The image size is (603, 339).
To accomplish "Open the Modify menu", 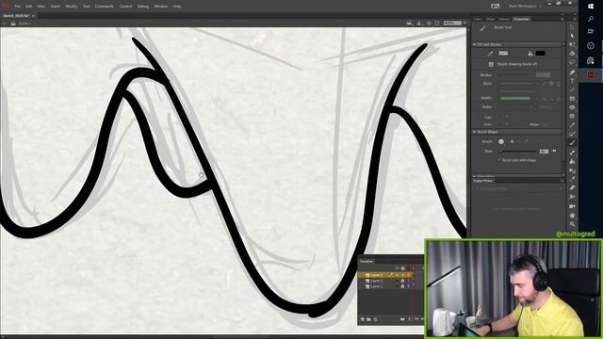I will point(72,7).
